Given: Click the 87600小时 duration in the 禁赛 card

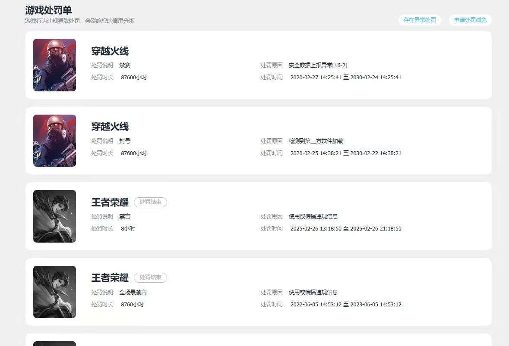Looking at the screenshot, I should pos(134,78).
